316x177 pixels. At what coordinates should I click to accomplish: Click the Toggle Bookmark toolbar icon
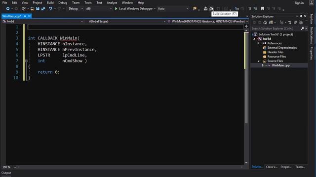[x=262, y=9]
